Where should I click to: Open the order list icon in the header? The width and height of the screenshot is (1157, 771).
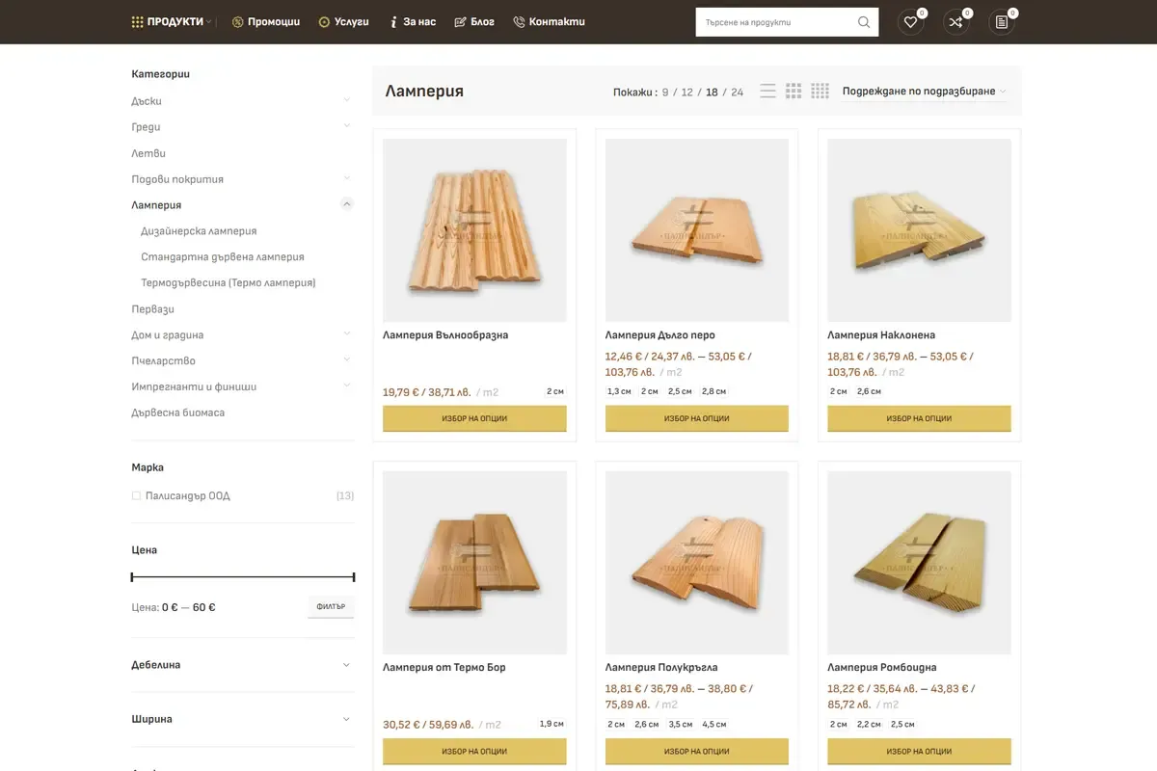point(1002,22)
